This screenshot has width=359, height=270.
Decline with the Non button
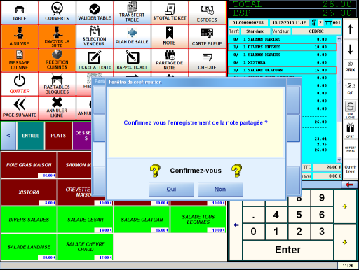(220, 190)
